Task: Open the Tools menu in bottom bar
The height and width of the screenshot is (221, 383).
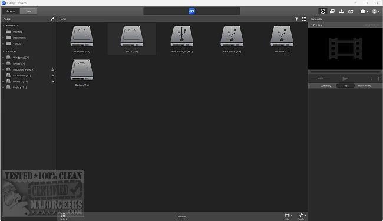Action: pyautogui.click(x=302, y=216)
